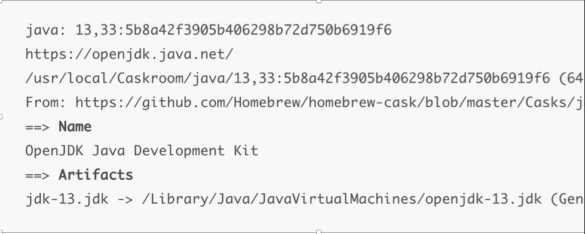
Task: Open the github.com Homebrew homebrew-cask URL
Action: click(x=330, y=102)
